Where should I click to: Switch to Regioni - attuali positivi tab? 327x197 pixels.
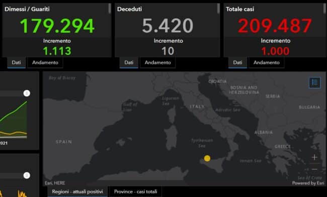pyautogui.click(x=77, y=191)
